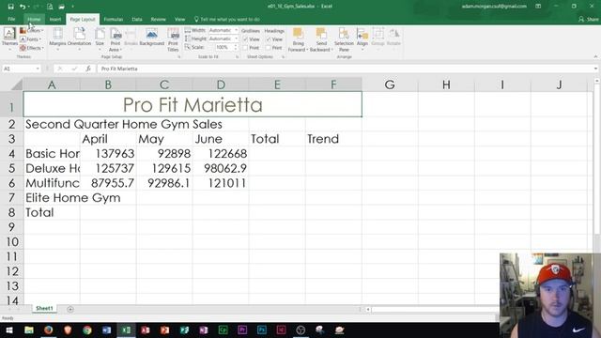
Task: Open the Themes gallery
Action: [x=9, y=39]
